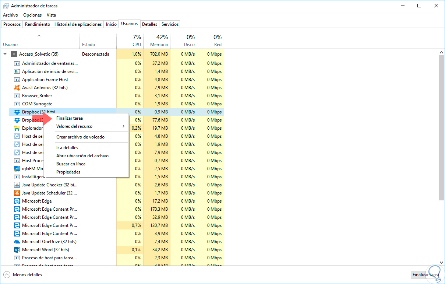445x284 pixels.
Task: Sort by the Red column header
Action: (211, 41)
